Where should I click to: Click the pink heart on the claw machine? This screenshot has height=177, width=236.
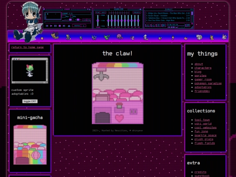pyautogui.click(x=119, y=118)
